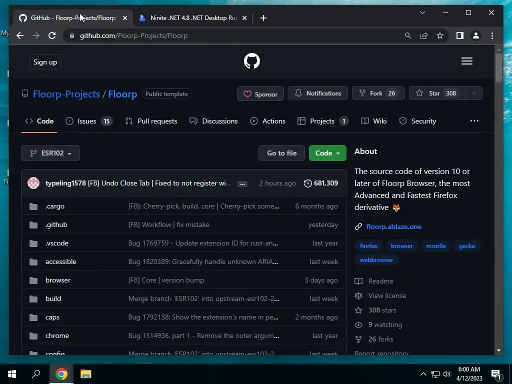Screen dimensions: 512x384
Task: Click the browser folder icon
Action: (x=33, y=280)
